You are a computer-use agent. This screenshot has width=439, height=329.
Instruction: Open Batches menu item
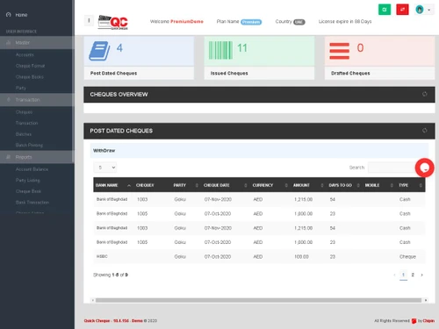click(24, 134)
